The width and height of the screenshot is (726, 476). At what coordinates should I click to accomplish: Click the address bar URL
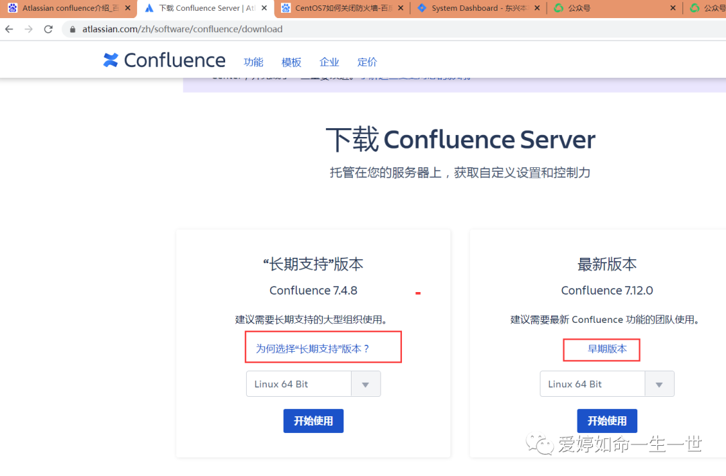coord(182,29)
